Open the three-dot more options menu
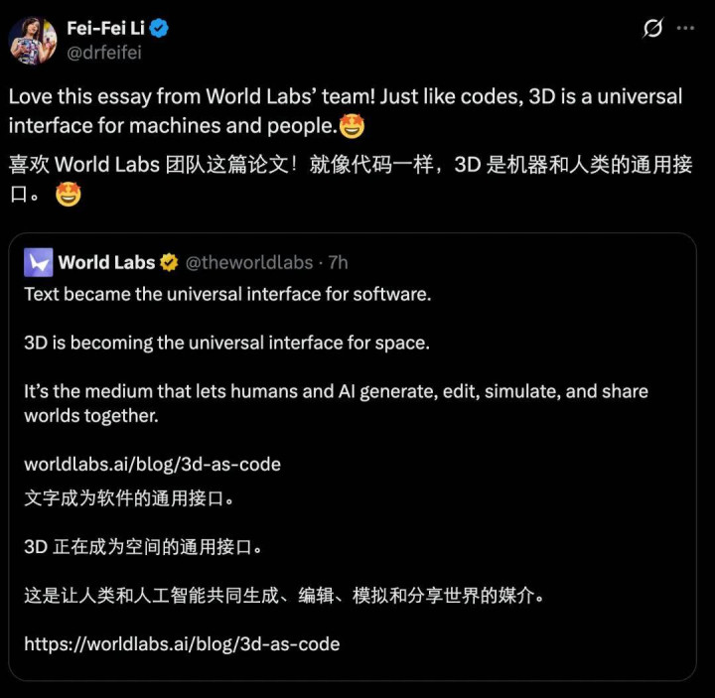The height and width of the screenshot is (698, 715). coord(685,28)
